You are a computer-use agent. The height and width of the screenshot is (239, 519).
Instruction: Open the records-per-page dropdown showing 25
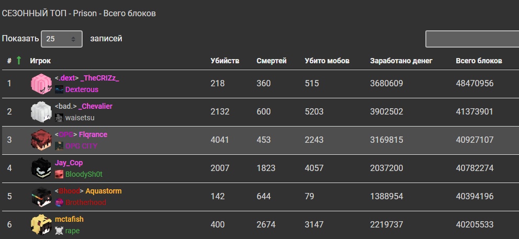(62, 39)
